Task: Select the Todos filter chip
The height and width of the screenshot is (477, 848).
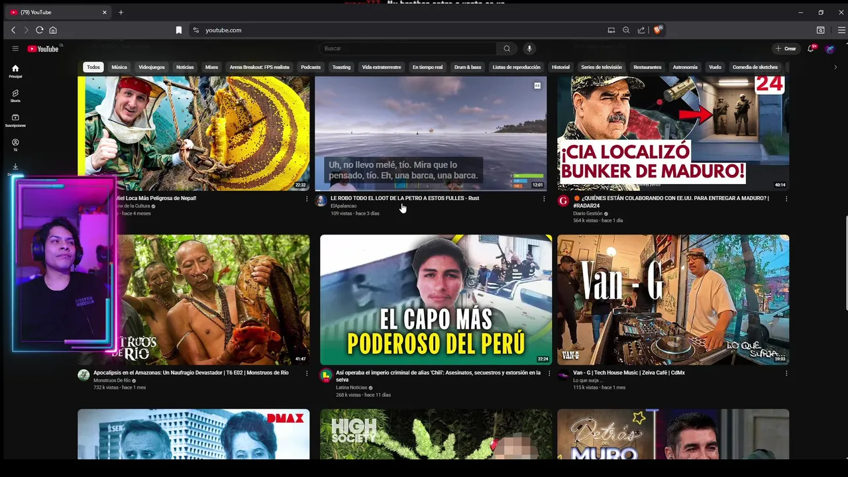Action: point(93,67)
